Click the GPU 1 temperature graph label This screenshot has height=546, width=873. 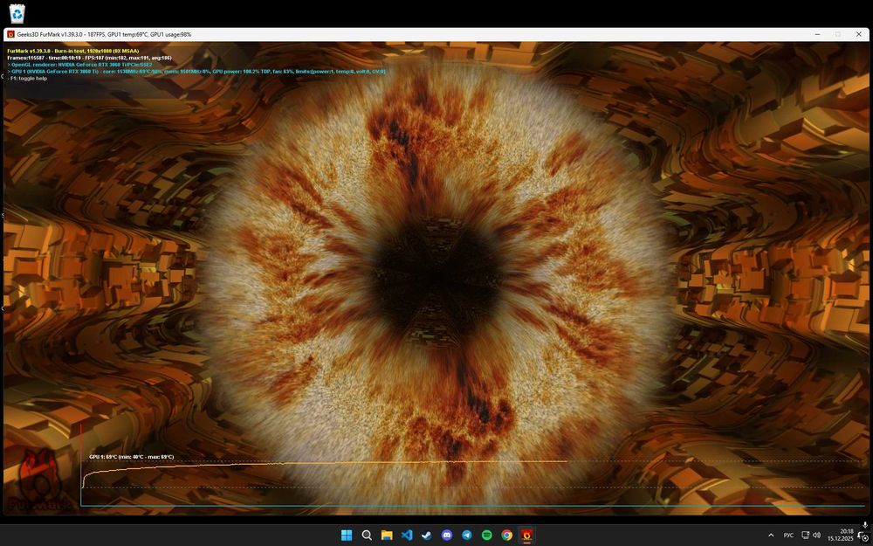(132, 457)
